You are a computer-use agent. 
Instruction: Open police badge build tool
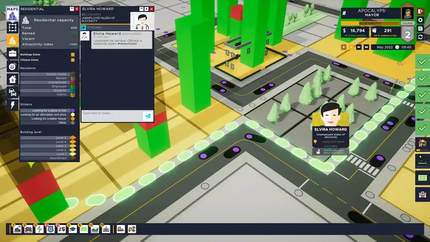tap(50, 229)
